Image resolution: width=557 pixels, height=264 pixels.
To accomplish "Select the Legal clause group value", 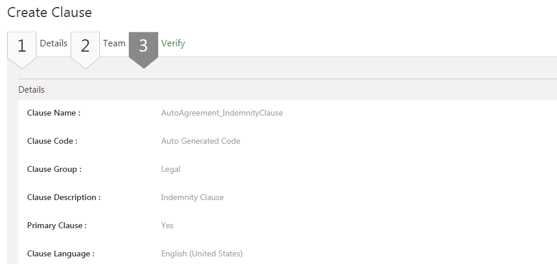I will pyautogui.click(x=171, y=169).
